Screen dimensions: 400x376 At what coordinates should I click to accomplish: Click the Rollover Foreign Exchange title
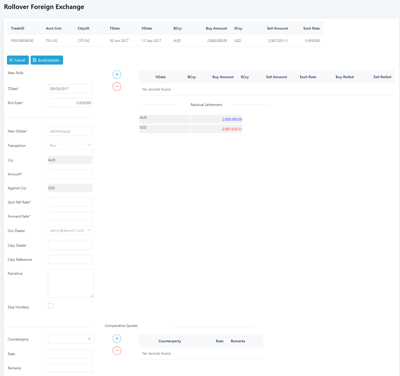(x=44, y=7)
